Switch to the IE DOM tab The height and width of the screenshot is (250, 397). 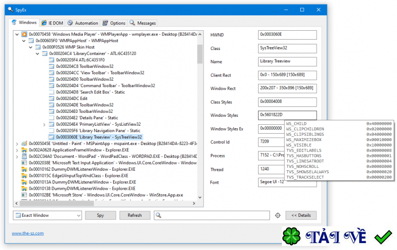(x=53, y=23)
